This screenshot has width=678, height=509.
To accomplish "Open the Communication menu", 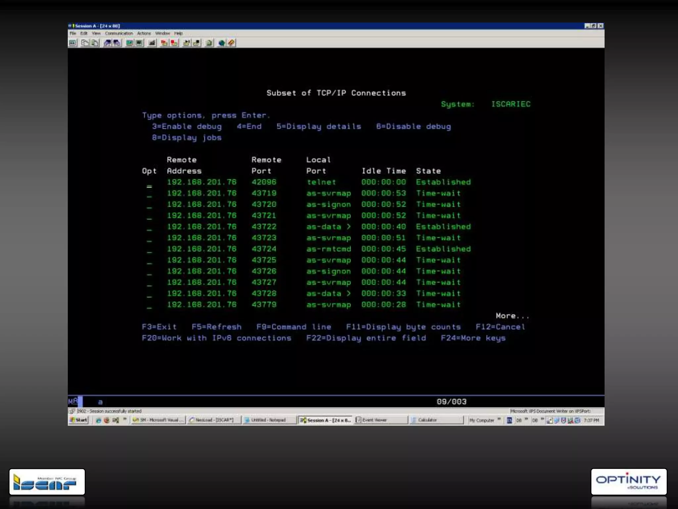I will 119,33.
